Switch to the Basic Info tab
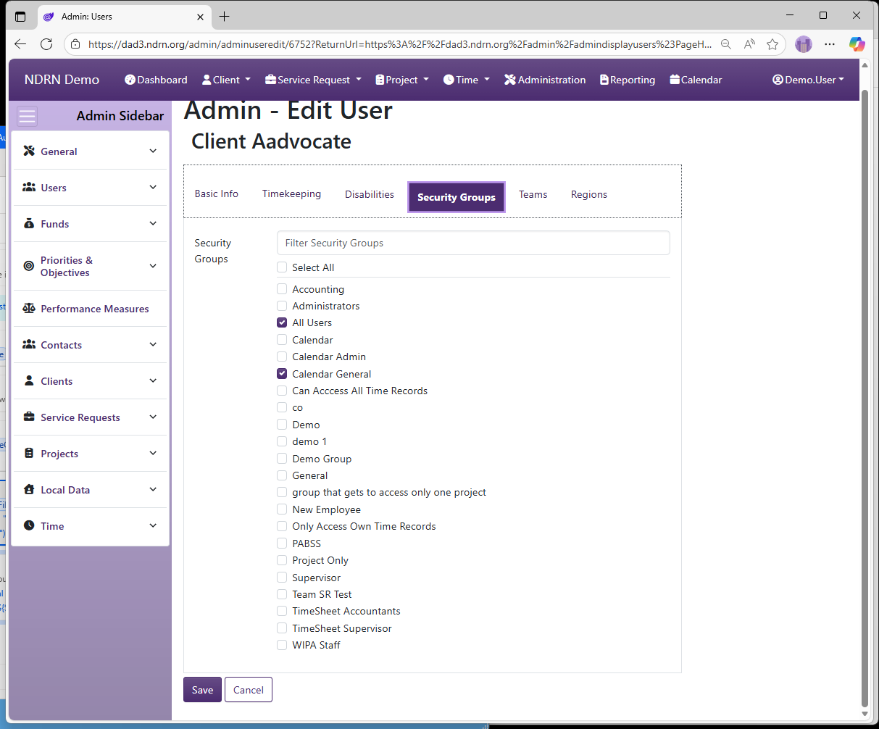The width and height of the screenshot is (879, 729). coord(217,194)
